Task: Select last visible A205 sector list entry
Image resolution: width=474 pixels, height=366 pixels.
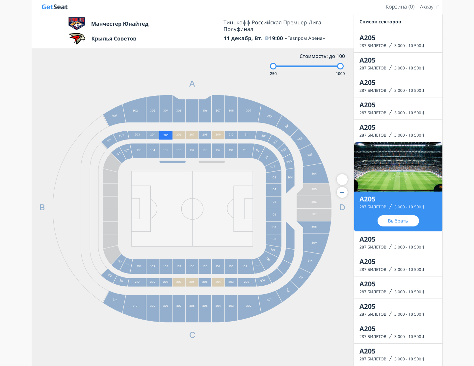Action: 398,354
